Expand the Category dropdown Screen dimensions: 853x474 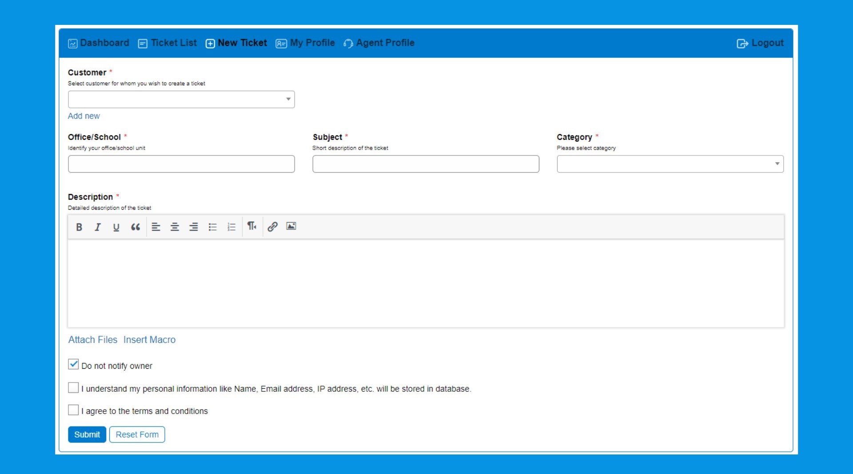(x=670, y=164)
